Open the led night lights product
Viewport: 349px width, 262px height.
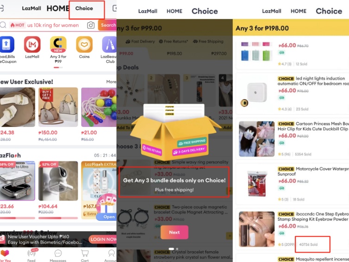pyautogui.click(x=292, y=94)
